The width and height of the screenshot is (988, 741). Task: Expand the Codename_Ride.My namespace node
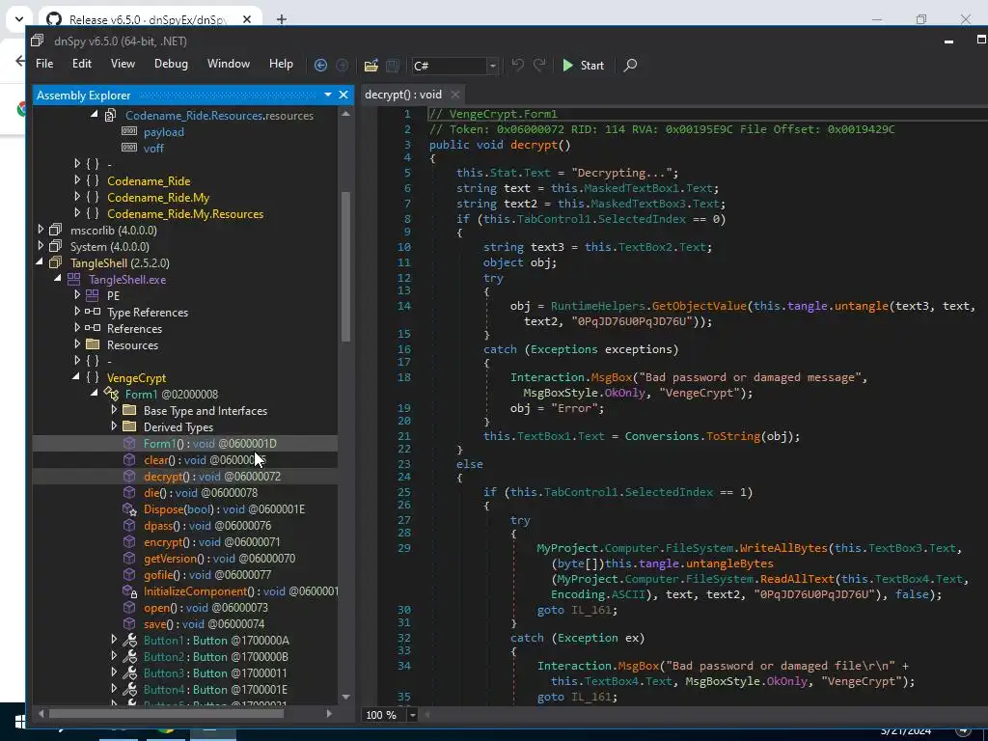coord(77,197)
